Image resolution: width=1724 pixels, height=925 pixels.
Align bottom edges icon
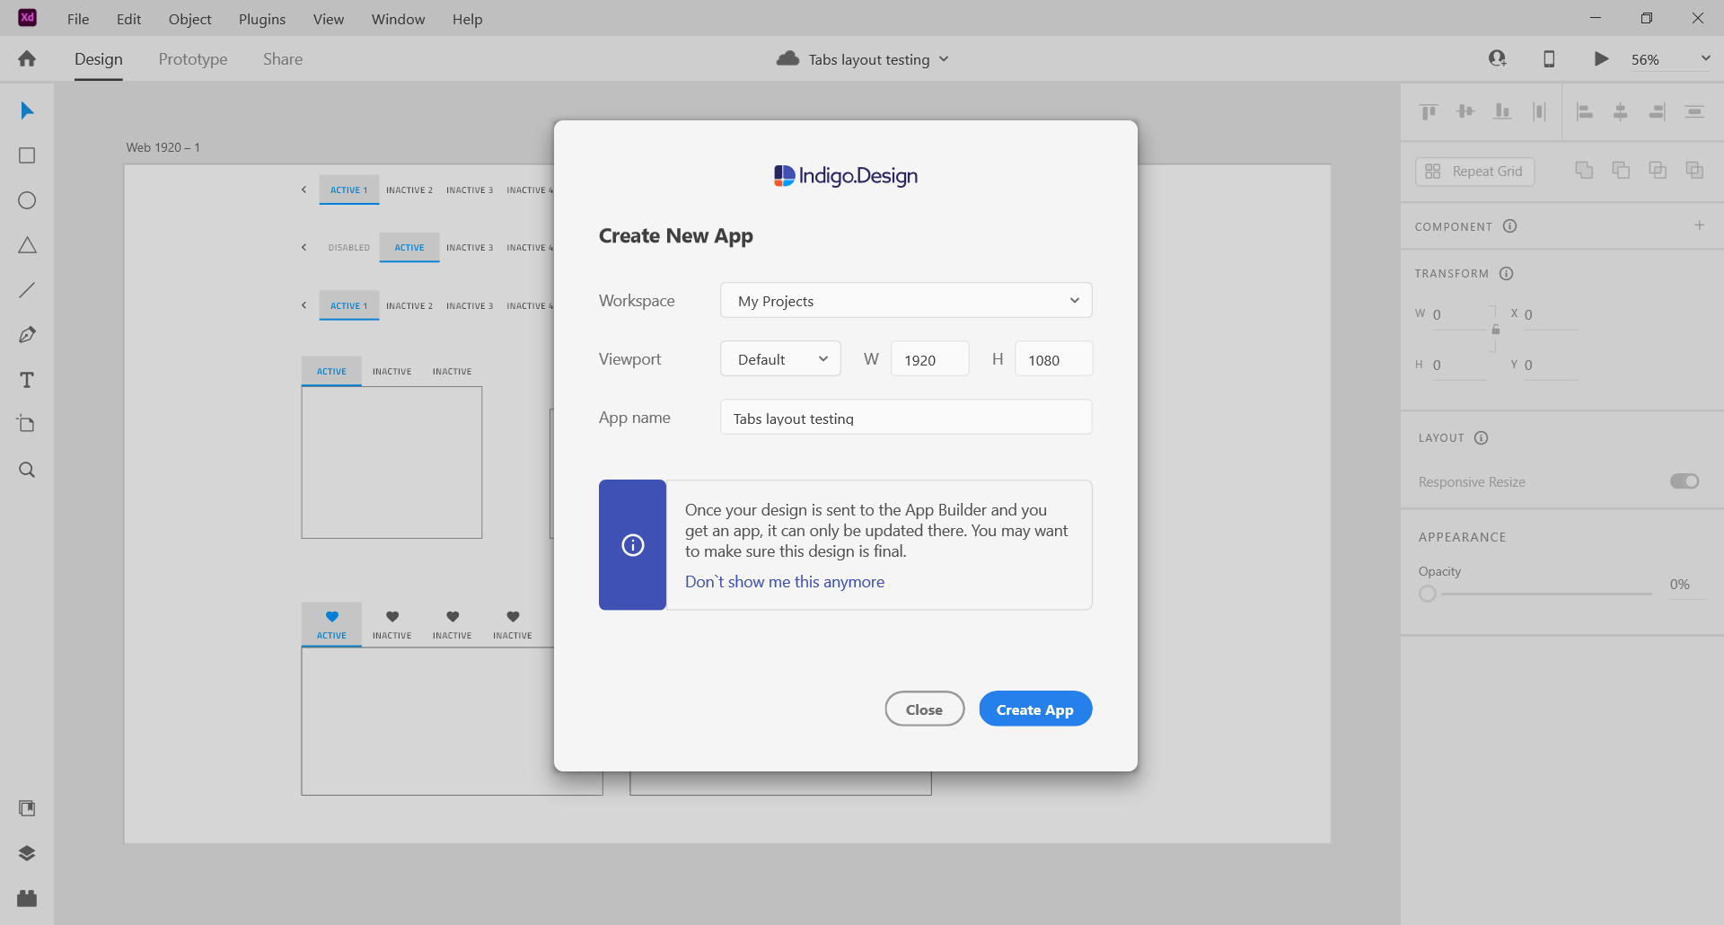1502,111
